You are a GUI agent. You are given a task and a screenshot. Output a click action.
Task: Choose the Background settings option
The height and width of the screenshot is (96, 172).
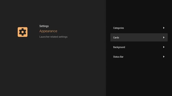(139, 47)
